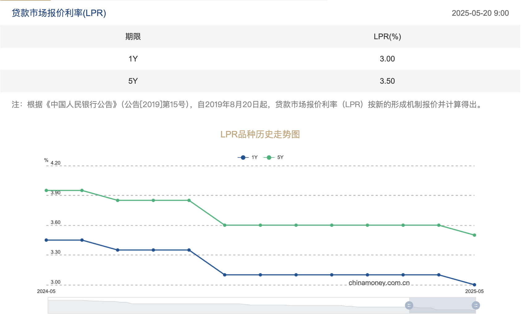Open the 贷款市场报价利率(LPR) title link

[x=59, y=13]
